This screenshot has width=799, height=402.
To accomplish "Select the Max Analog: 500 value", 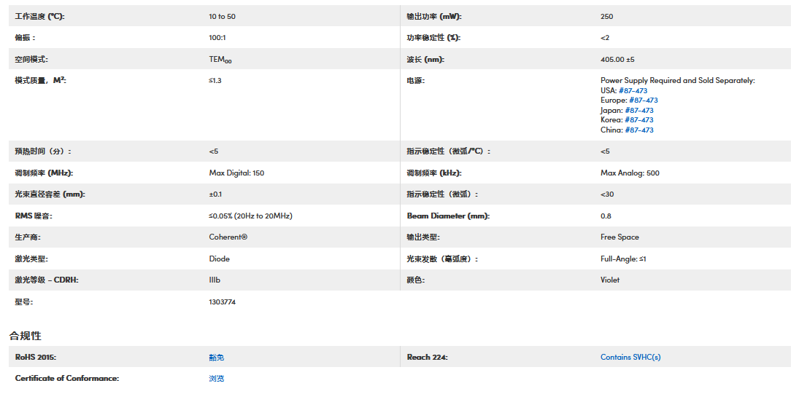I will tap(630, 173).
